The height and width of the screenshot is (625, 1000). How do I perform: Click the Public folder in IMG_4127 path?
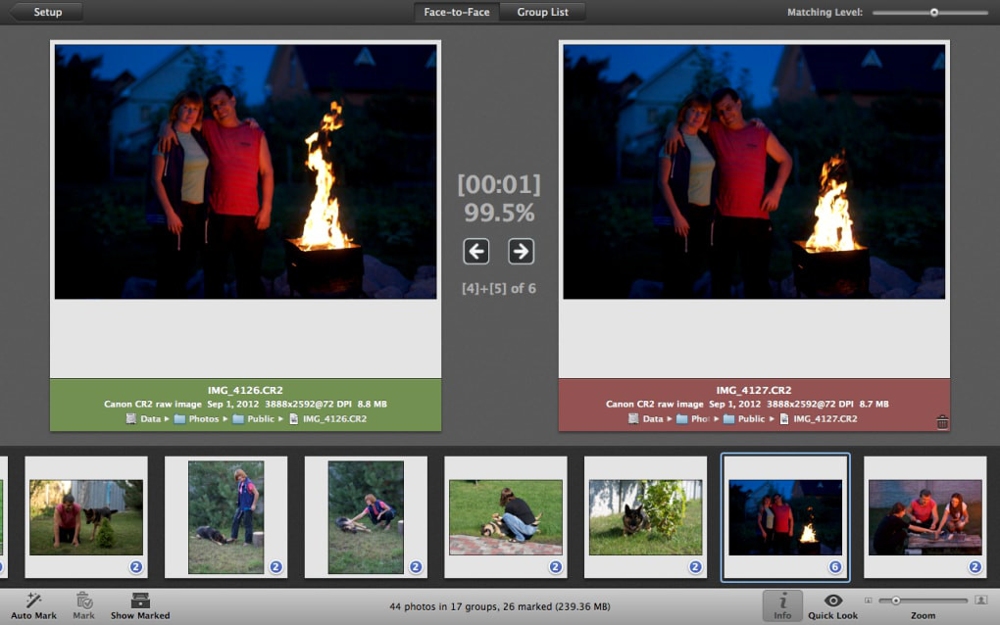[x=744, y=418]
